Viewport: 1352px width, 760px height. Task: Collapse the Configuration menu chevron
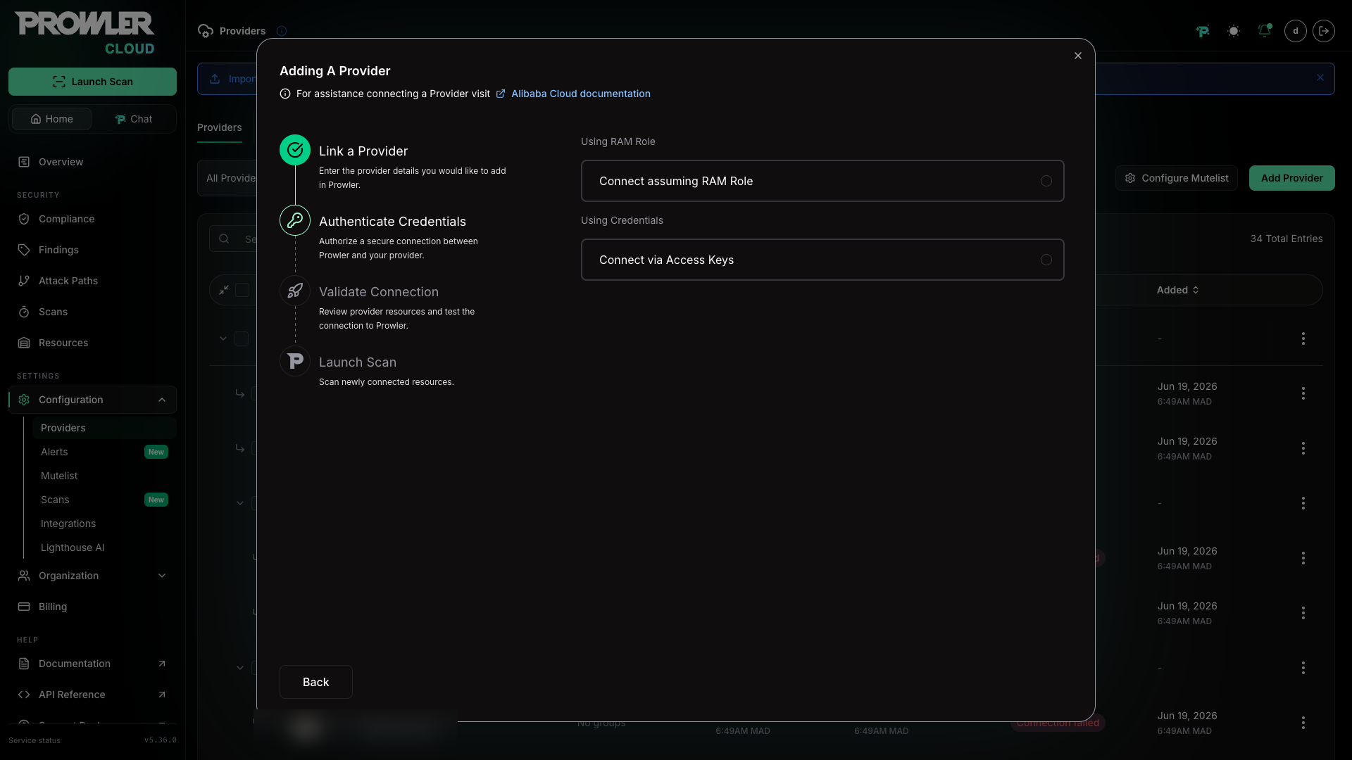click(x=162, y=400)
